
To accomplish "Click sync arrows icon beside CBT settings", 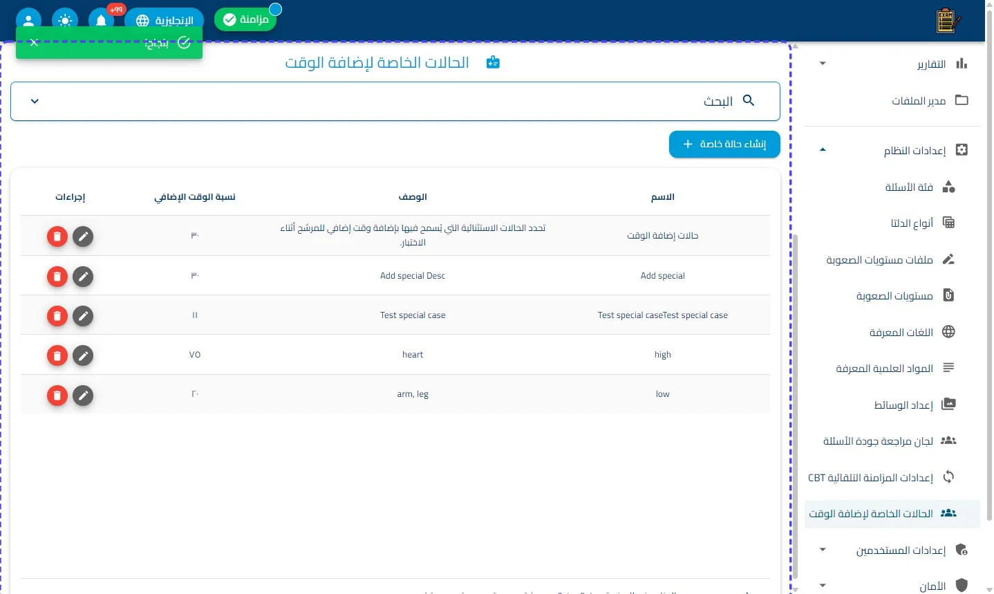I will (x=949, y=476).
